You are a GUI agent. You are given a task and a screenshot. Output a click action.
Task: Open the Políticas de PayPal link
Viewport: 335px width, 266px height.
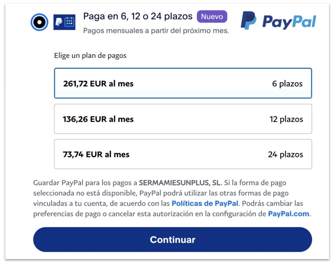point(205,203)
